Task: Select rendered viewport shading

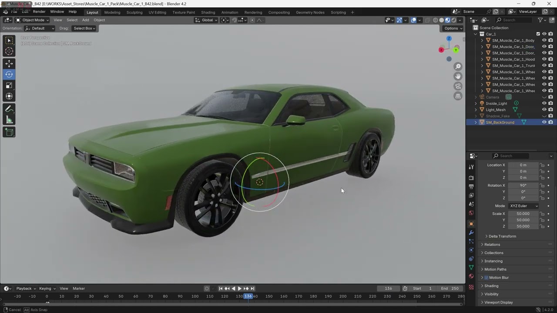Action: (x=454, y=20)
